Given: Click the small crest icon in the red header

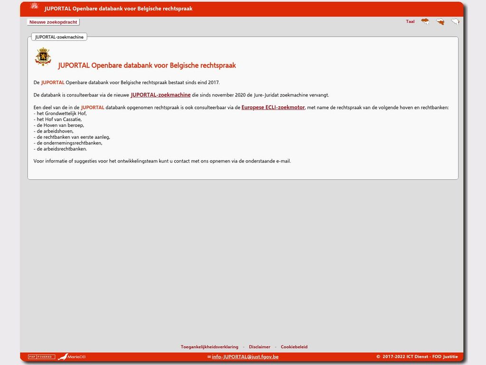Looking at the screenshot, I should [34, 6].
